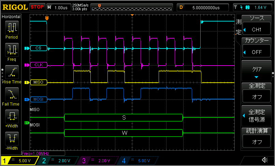
Task: Select the Period measurement icon
Action: (x=12, y=28)
